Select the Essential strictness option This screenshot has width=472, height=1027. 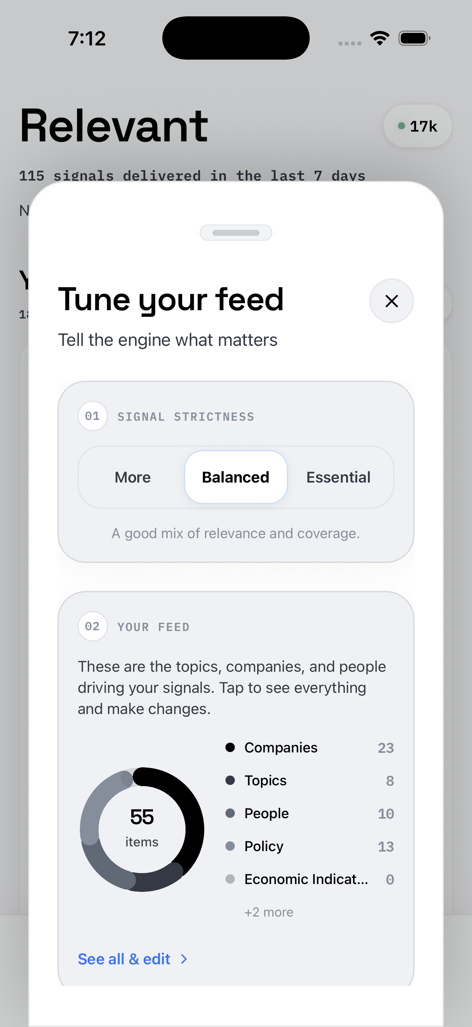[x=338, y=476]
